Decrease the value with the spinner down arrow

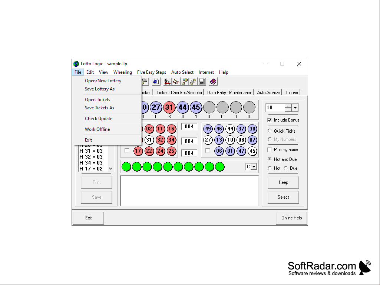coord(288,110)
